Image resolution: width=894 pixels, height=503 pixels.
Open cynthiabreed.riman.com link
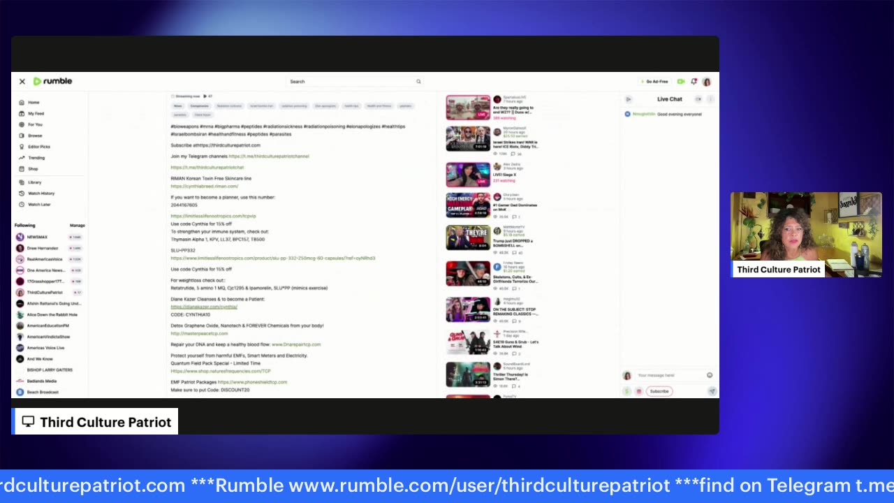[x=205, y=187]
